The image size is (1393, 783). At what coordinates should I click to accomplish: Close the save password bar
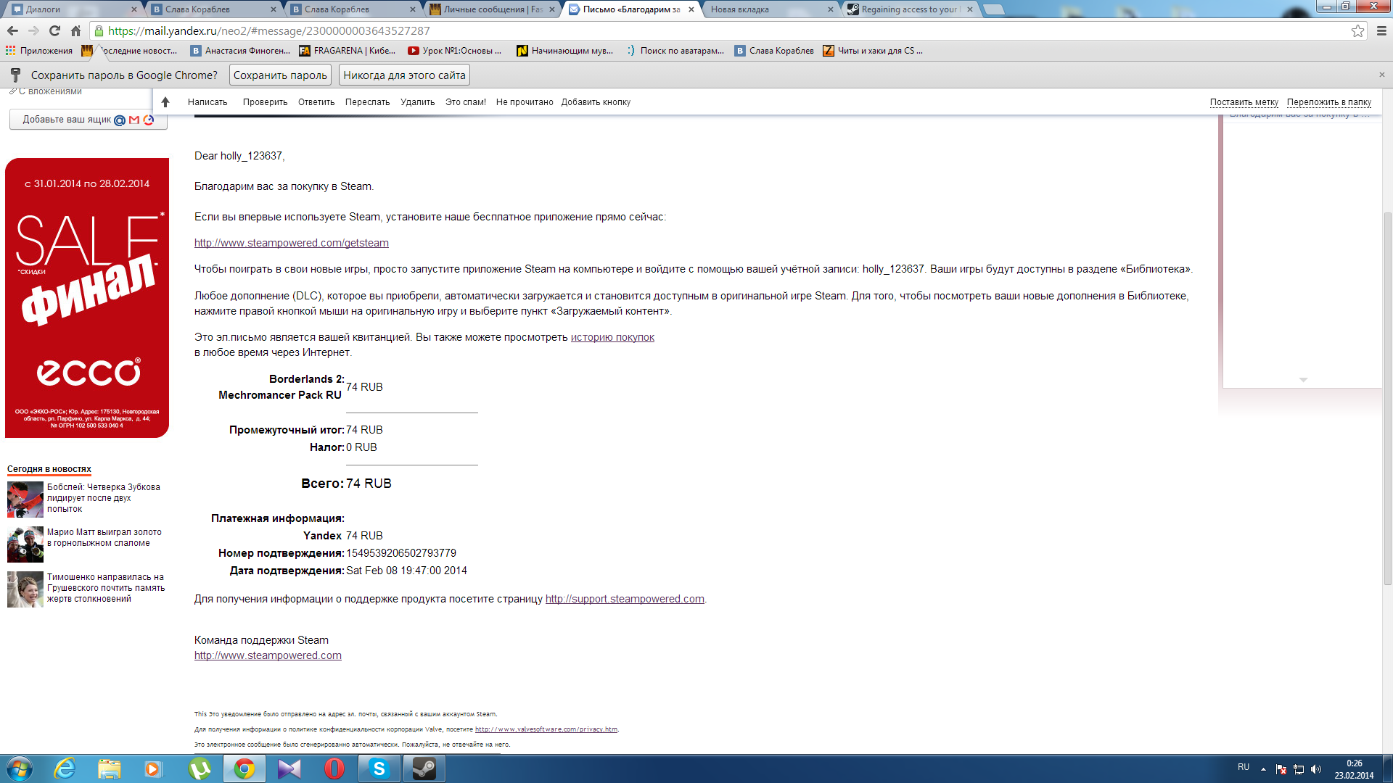click(1382, 75)
